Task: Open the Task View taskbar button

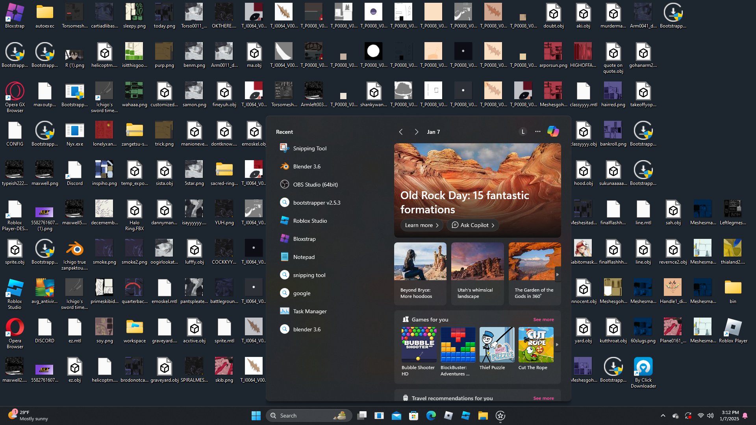Action: tap(362, 416)
